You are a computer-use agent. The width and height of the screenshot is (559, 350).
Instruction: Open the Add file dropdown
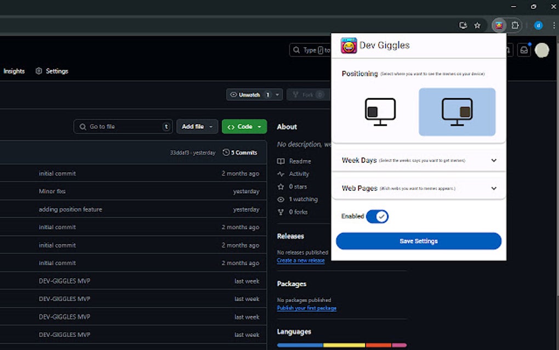click(197, 126)
